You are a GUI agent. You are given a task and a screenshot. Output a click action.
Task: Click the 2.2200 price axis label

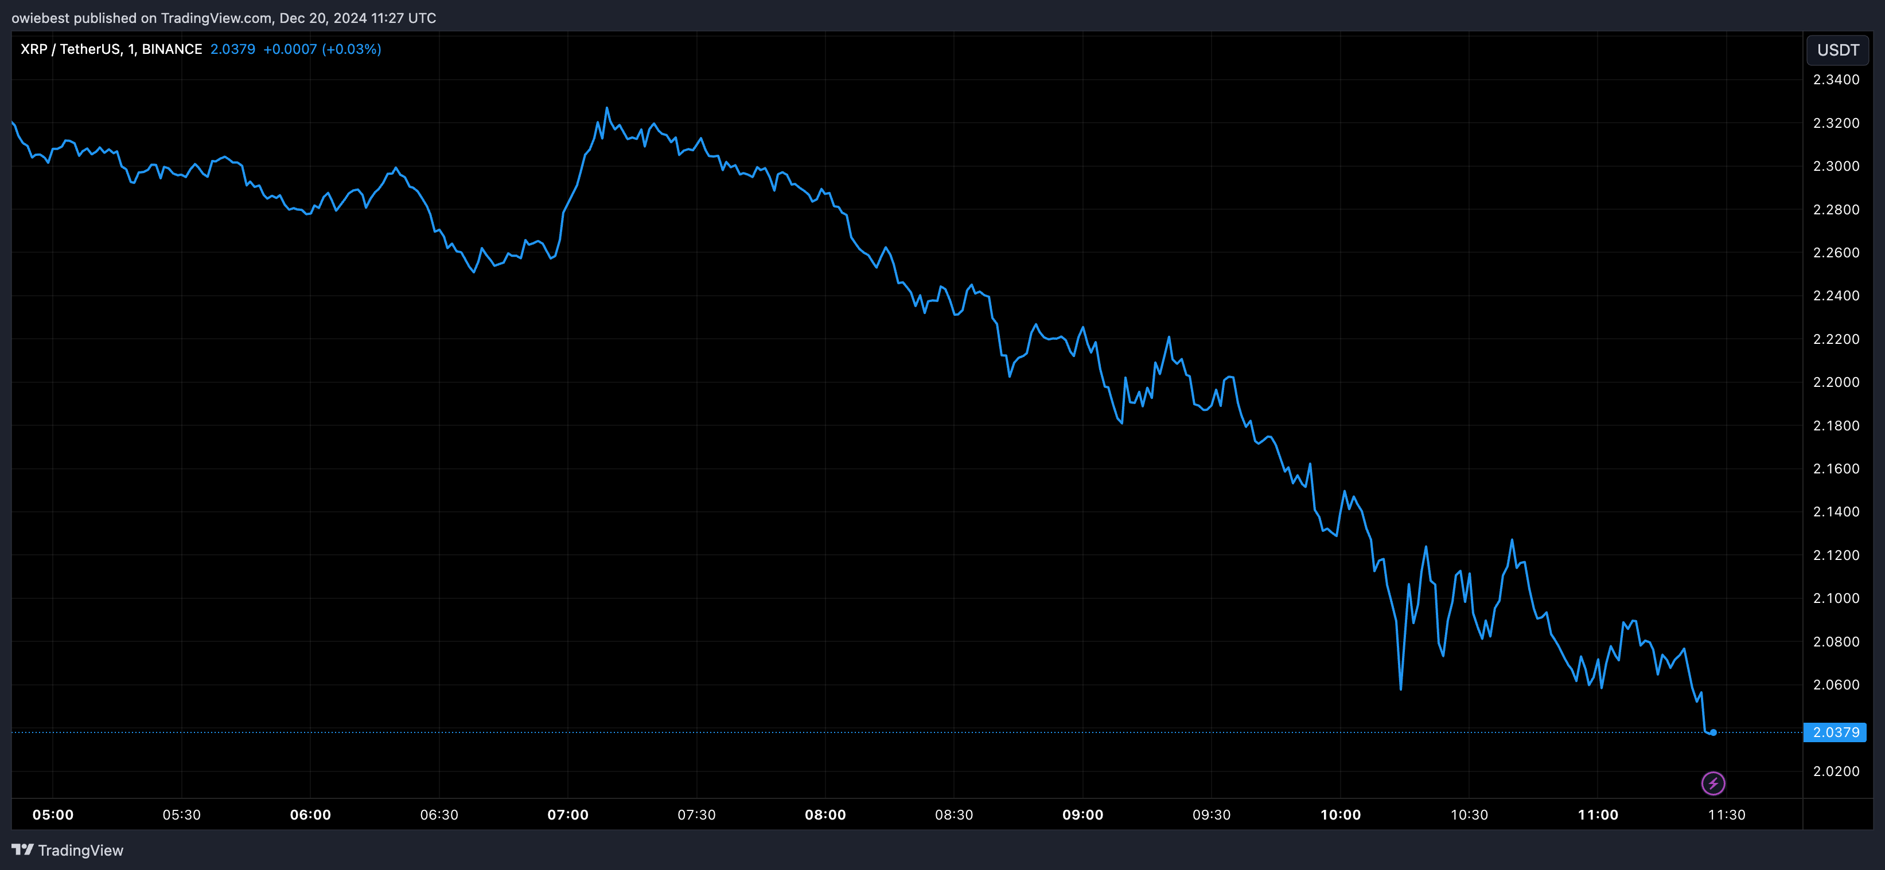pos(1836,339)
